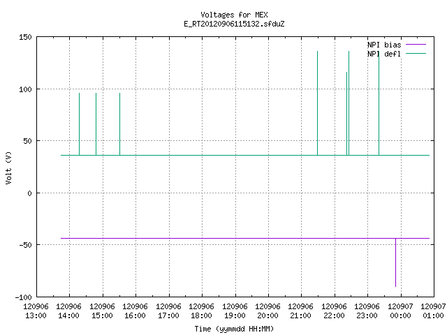Click the x-axis label 120907 01:00

(433, 311)
